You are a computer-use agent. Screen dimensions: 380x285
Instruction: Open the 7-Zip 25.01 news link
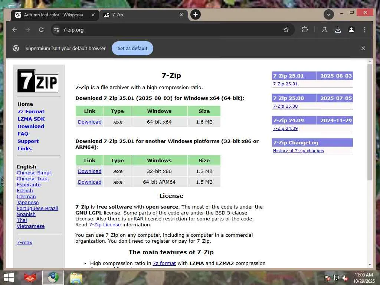pos(285,84)
